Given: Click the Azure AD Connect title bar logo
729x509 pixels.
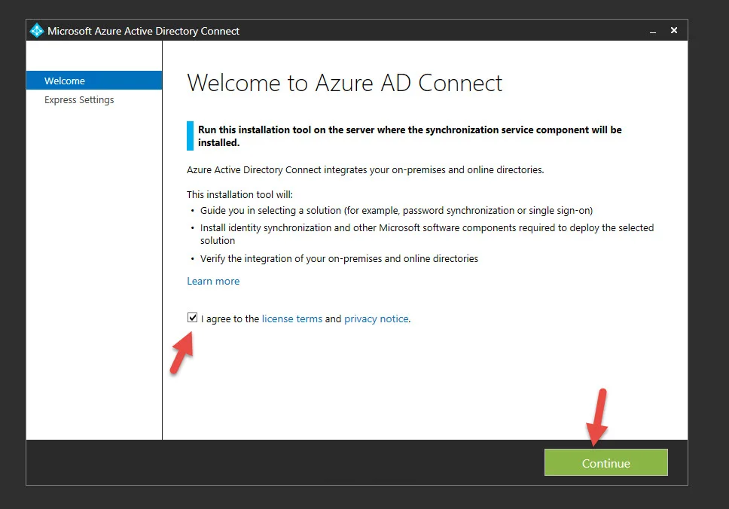Looking at the screenshot, I should (37, 31).
